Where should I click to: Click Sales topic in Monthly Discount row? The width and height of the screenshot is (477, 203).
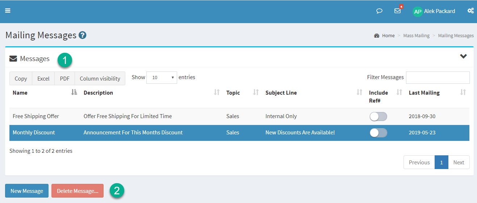(x=233, y=133)
